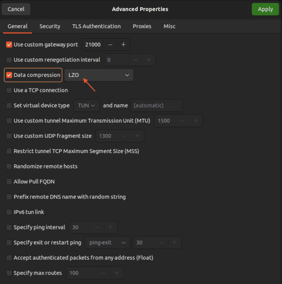Click minus on UDP fragment size
282x284 pixels.
pyautogui.click(x=124, y=136)
